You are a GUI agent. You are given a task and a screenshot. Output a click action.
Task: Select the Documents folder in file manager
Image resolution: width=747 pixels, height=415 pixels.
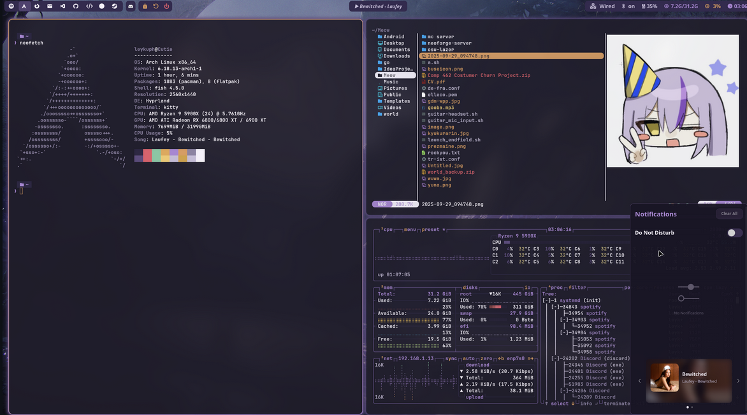point(393,50)
